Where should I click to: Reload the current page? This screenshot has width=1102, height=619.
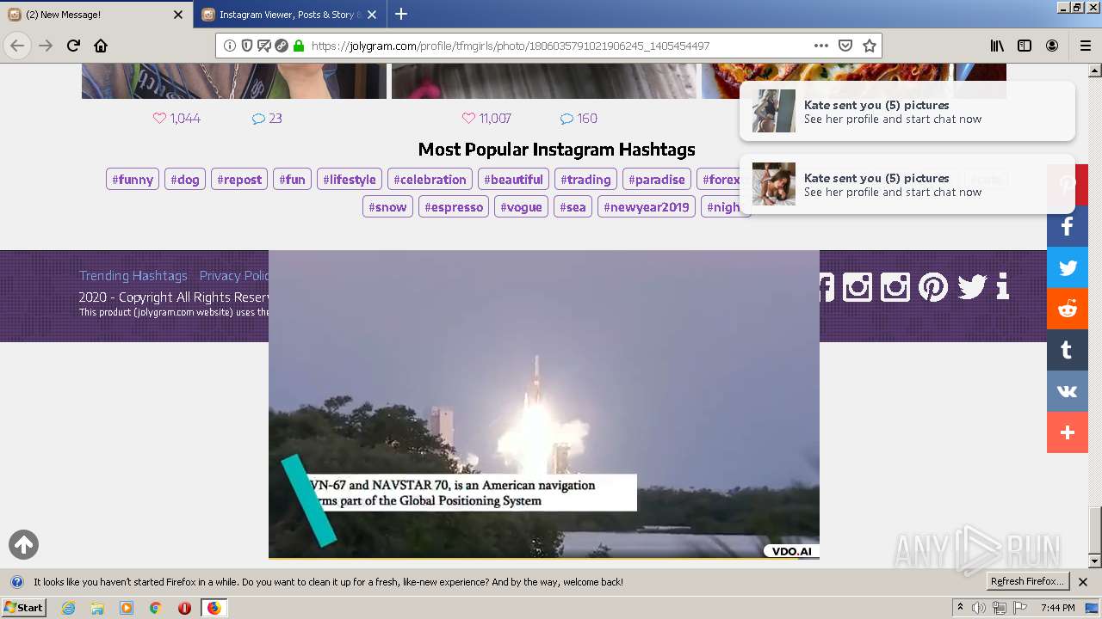coord(73,46)
